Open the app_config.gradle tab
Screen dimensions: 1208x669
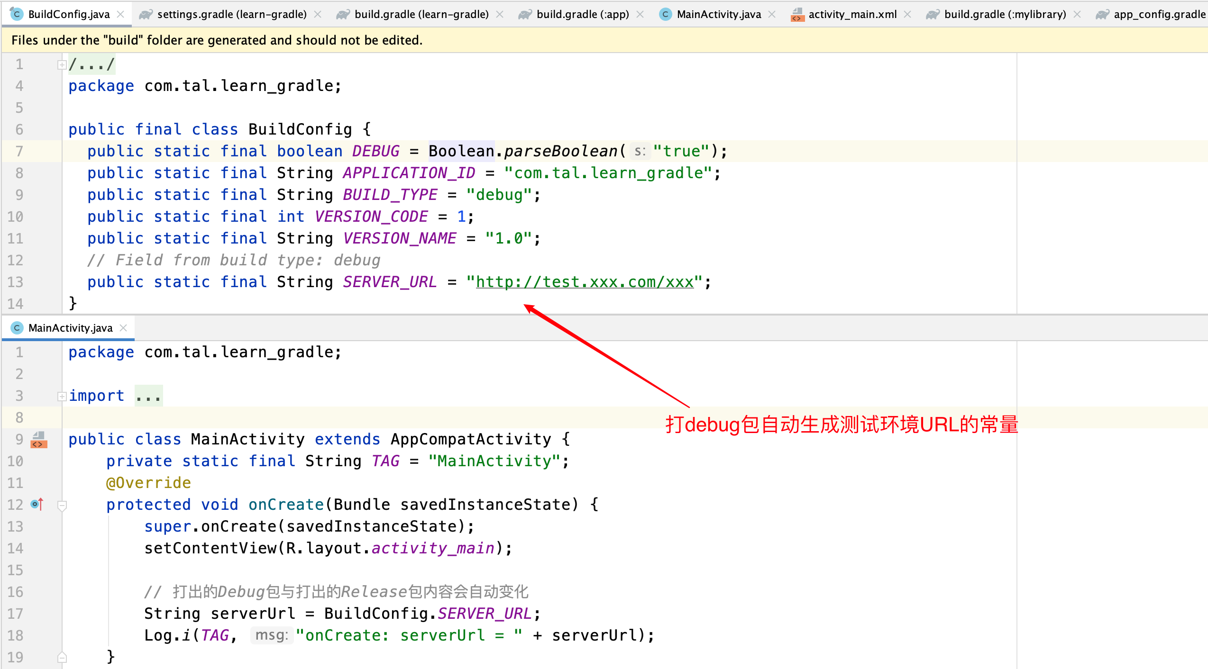click(1159, 14)
